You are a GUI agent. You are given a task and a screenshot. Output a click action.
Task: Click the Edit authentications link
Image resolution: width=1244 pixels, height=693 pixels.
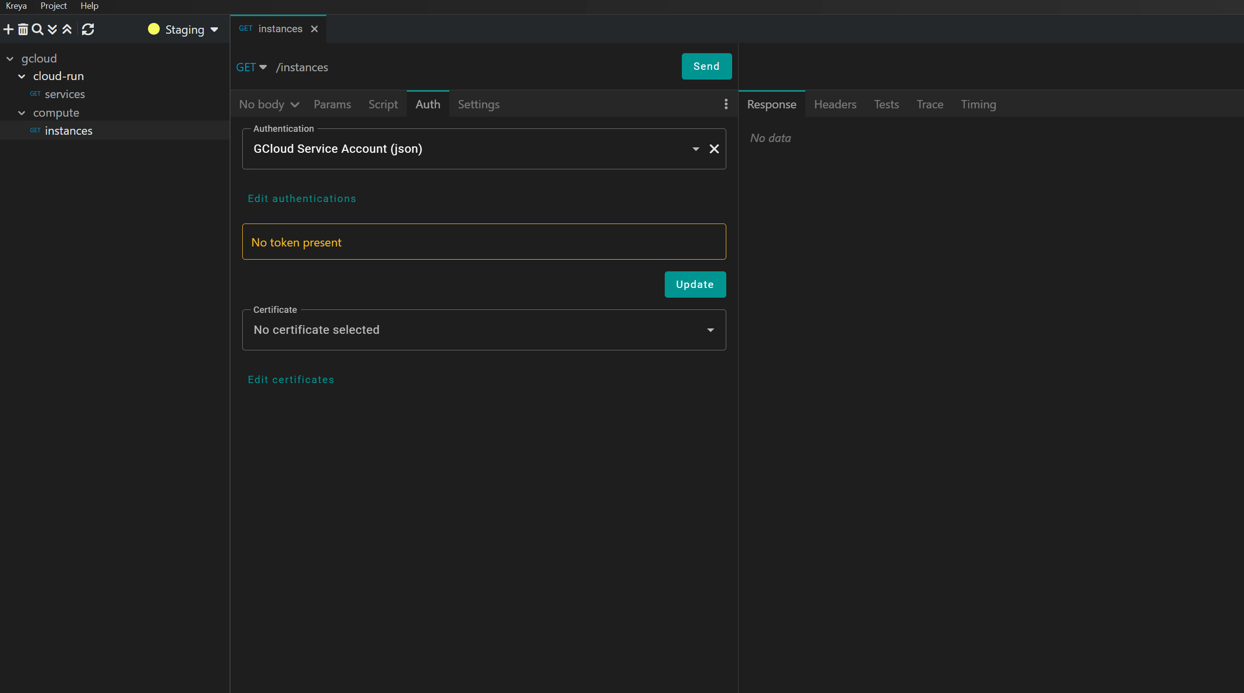point(302,199)
